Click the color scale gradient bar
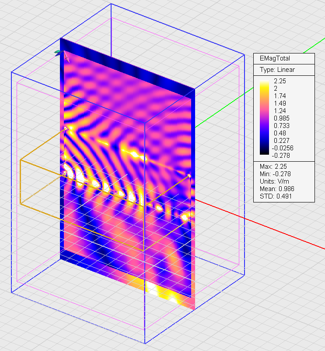Viewport: 325px width, 351px height. (x=265, y=117)
